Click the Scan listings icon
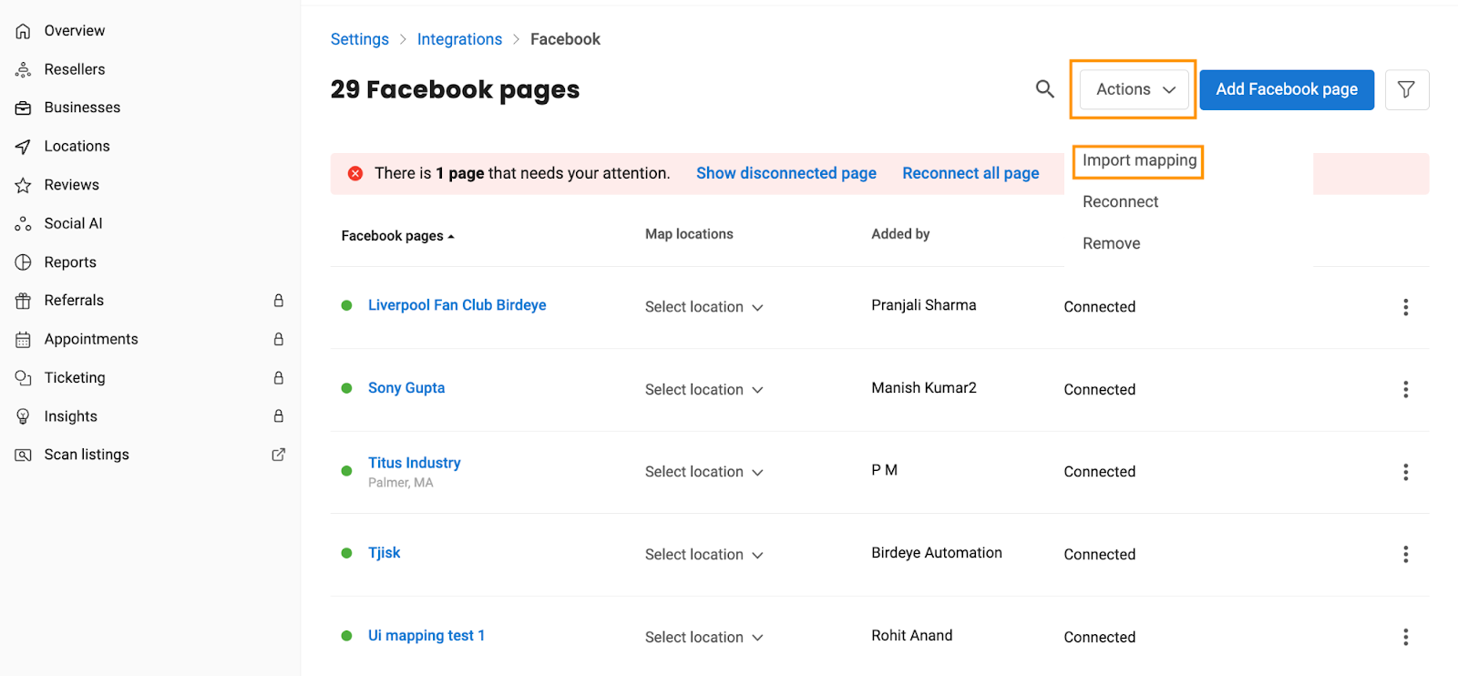 [23, 455]
